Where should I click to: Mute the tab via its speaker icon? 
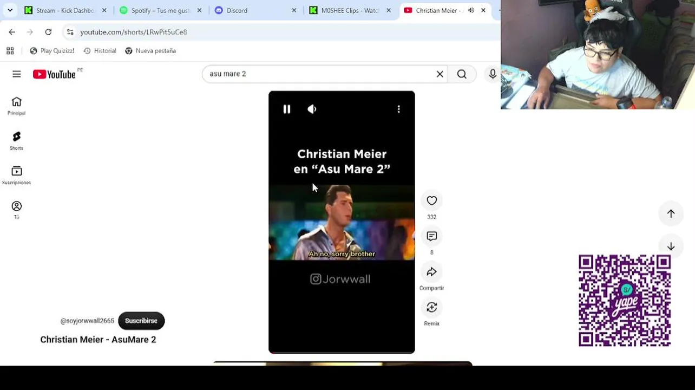coord(471,10)
